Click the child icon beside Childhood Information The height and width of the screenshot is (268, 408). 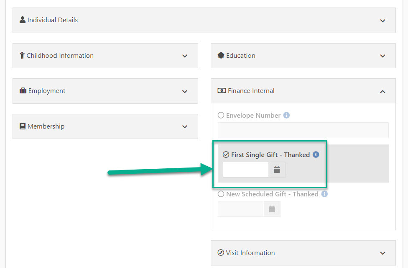(22, 55)
